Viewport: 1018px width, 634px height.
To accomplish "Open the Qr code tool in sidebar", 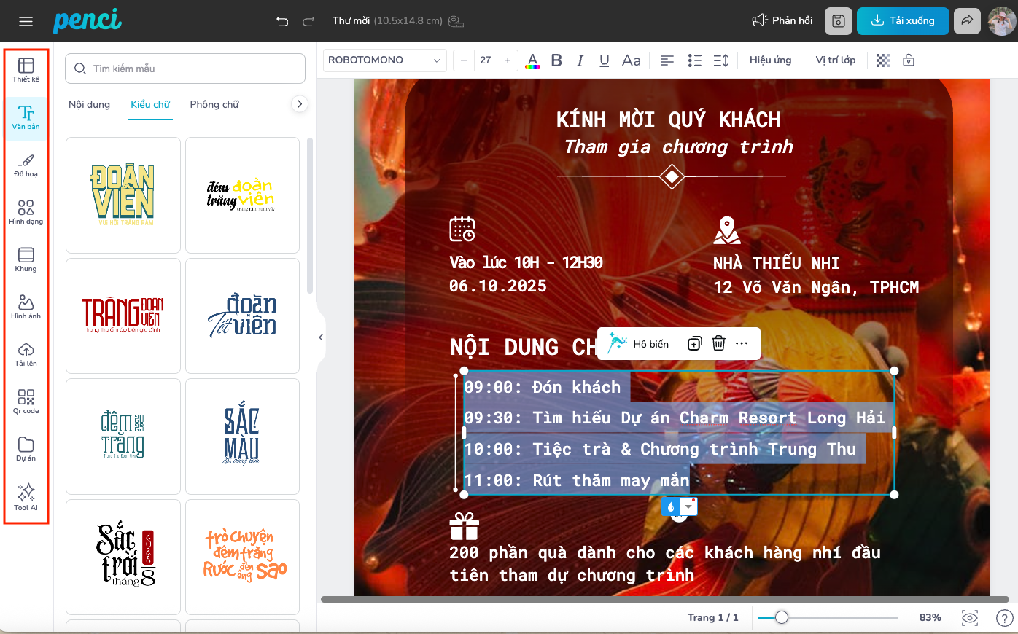I will [x=26, y=401].
